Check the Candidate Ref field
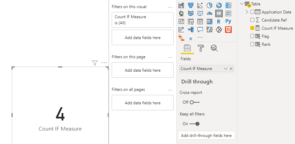 [x=252, y=20]
